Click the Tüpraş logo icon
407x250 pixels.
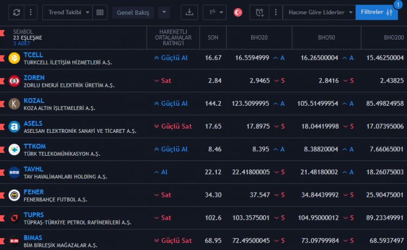(14, 218)
